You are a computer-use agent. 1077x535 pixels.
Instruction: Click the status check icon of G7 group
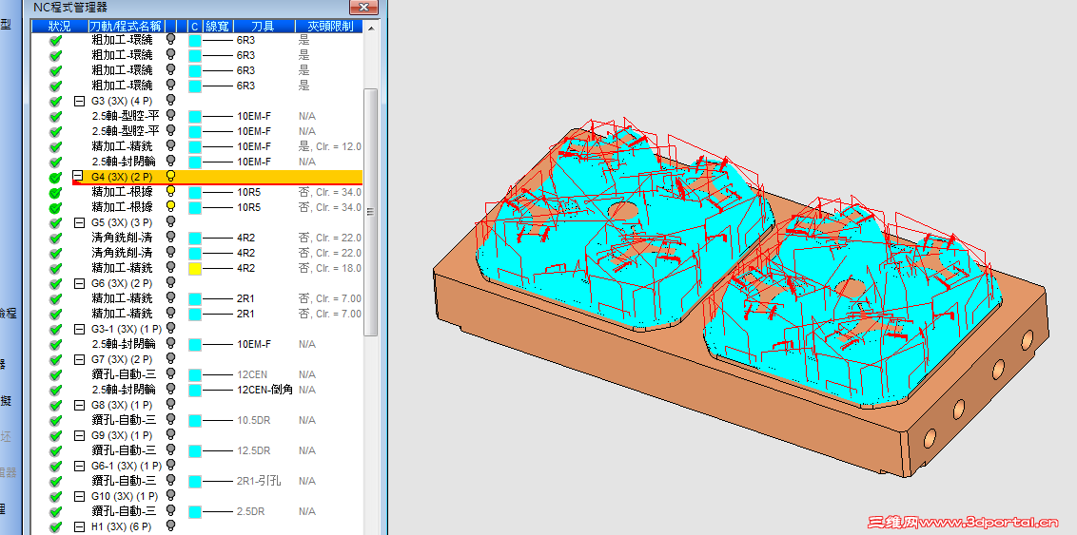pos(55,360)
